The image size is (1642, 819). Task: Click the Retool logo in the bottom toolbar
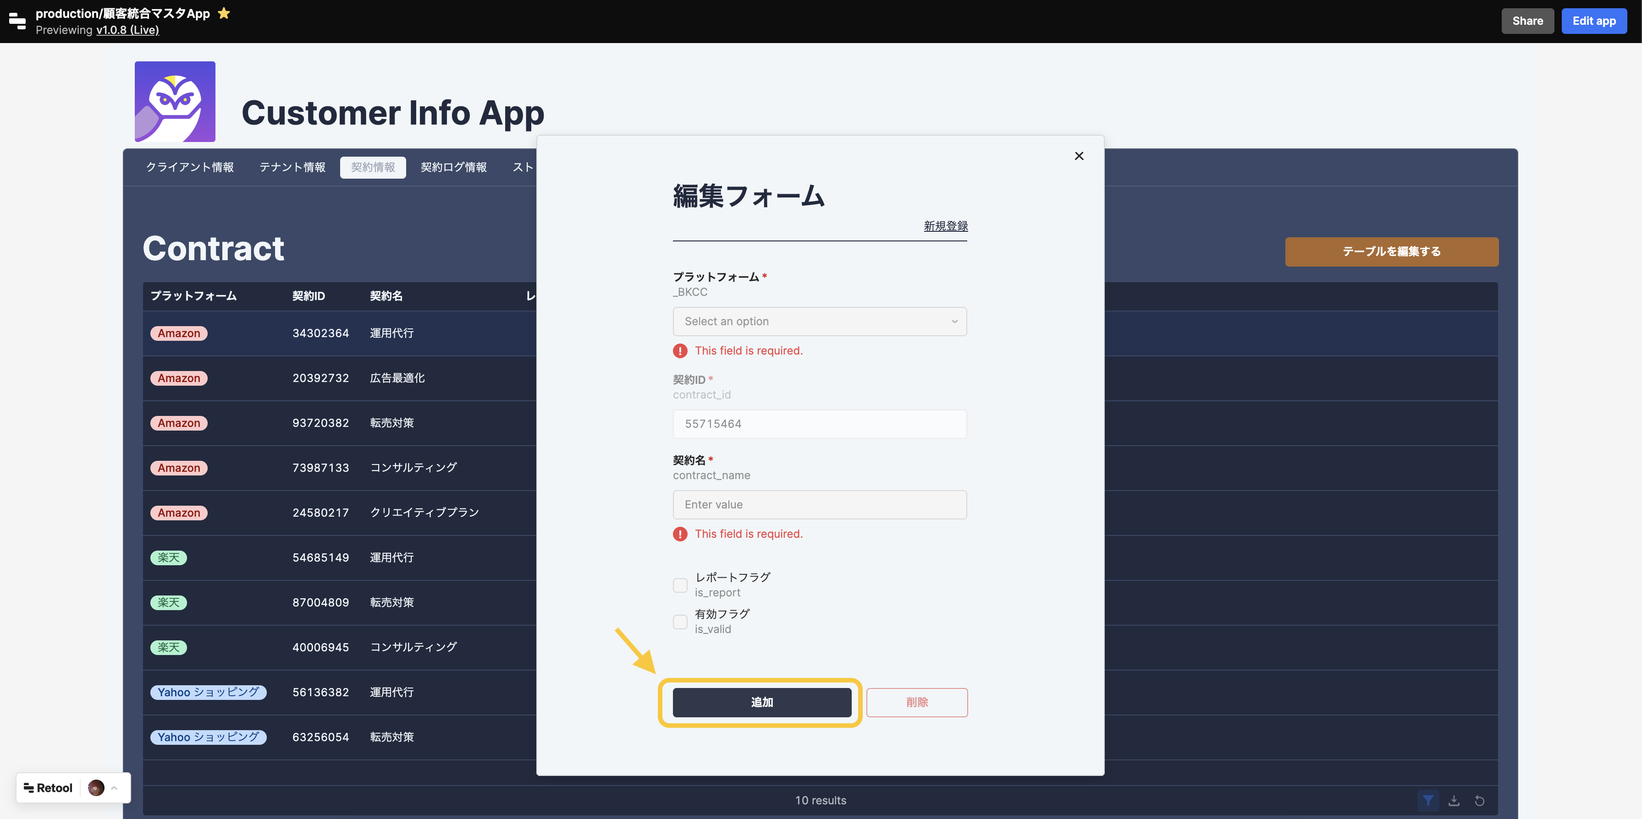coord(47,788)
